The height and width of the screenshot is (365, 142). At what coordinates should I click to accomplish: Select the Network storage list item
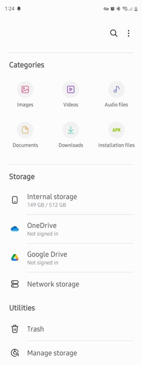tap(71, 284)
